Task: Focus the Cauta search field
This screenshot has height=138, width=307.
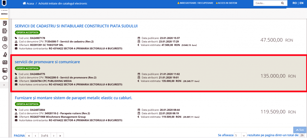Action: [x=267, y=3]
